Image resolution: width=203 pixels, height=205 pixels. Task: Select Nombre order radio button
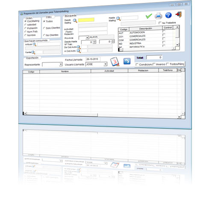coord(26,35)
